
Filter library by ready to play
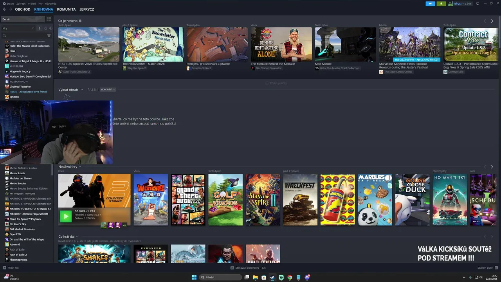[x=50, y=28]
